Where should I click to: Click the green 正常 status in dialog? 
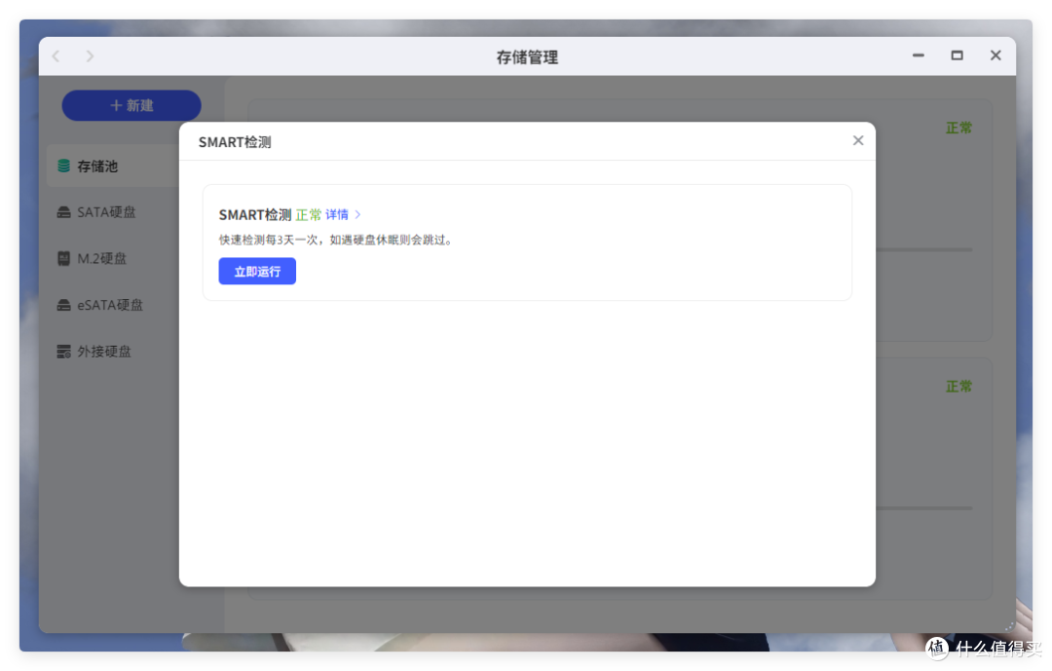point(309,214)
